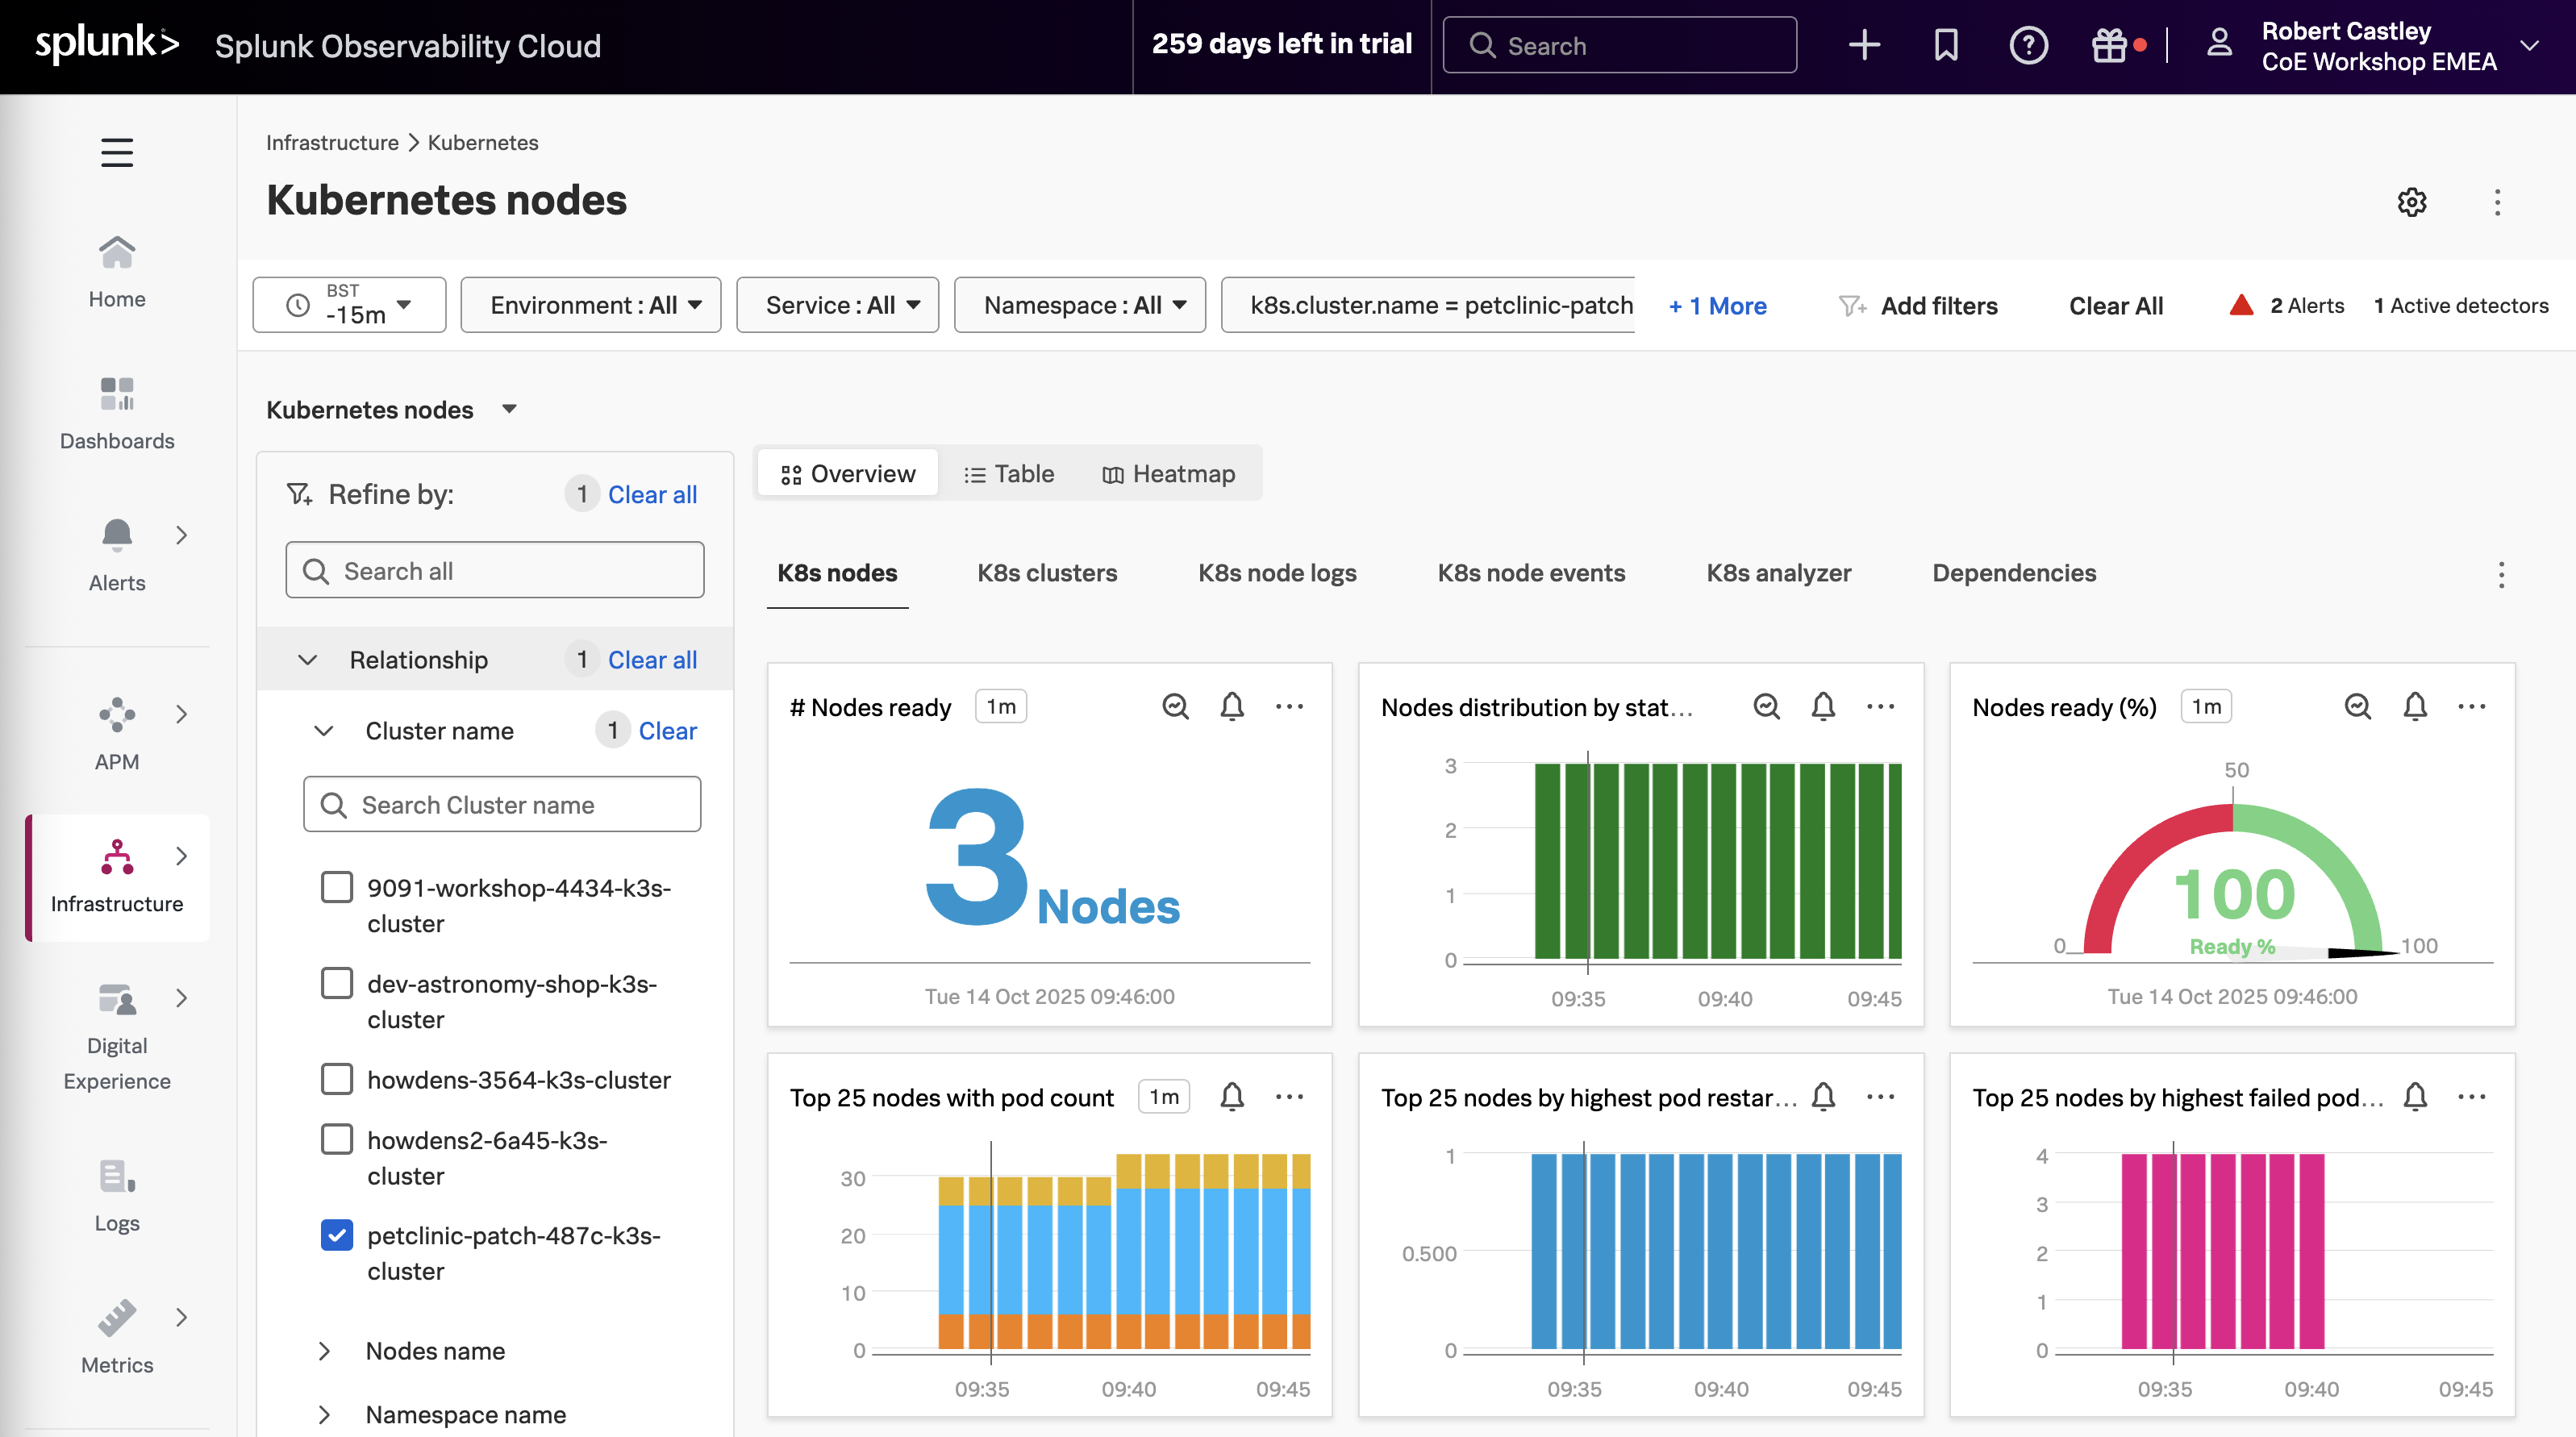The width and height of the screenshot is (2576, 1437).
Task: Uncheck petclinic-patch-487c-k3s-cluster checkbox
Action: (x=337, y=1235)
